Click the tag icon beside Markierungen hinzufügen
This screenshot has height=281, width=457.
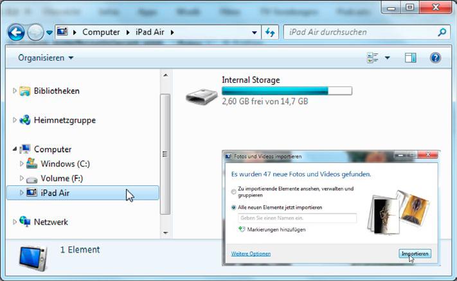click(x=242, y=229)
